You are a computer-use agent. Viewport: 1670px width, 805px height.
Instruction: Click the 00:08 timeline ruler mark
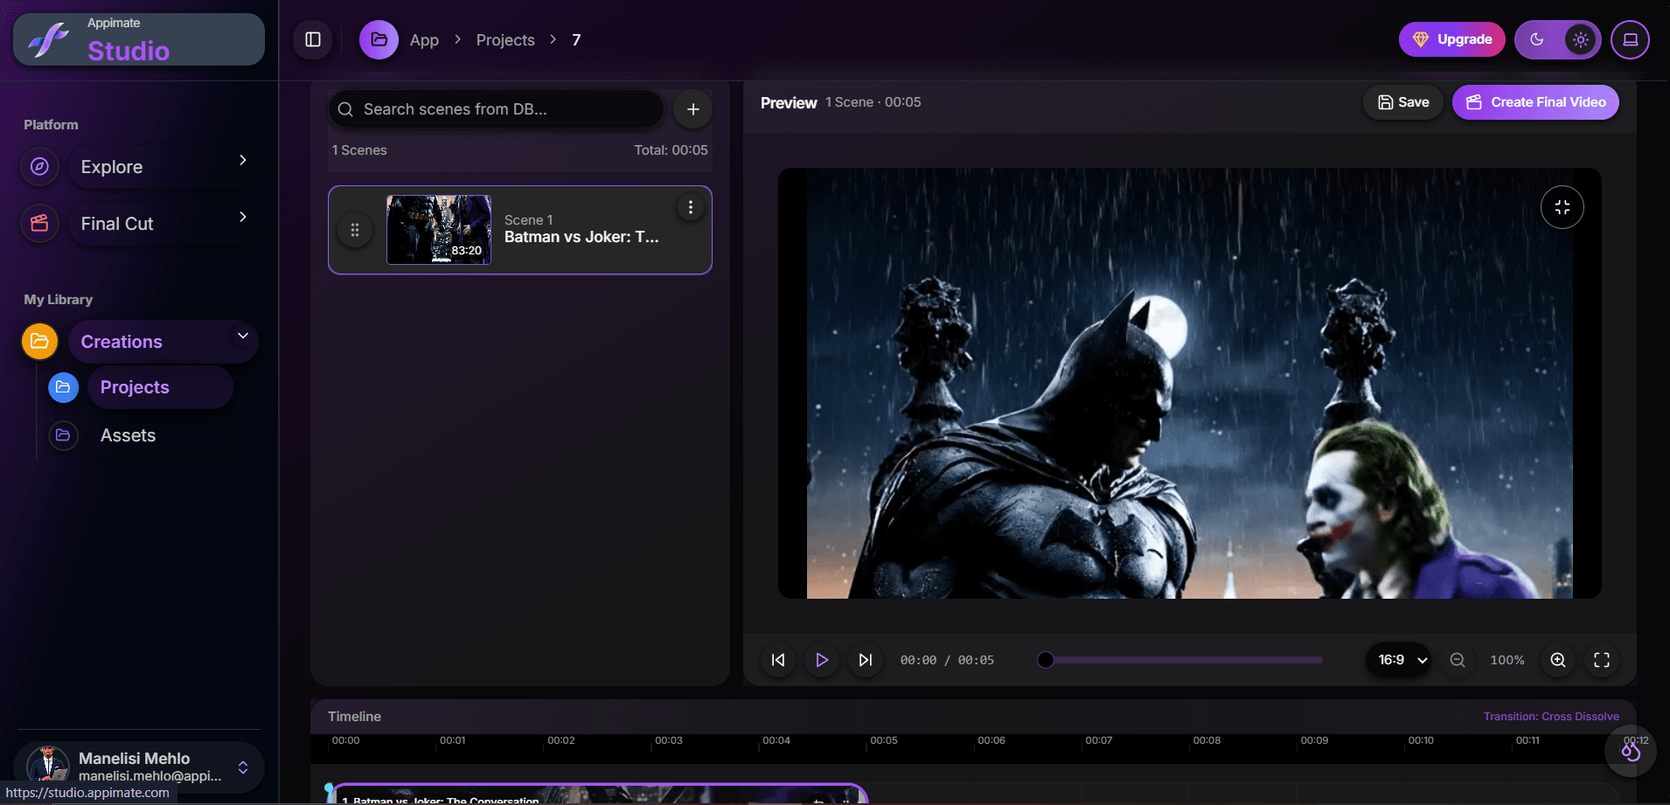(1207, 740)
